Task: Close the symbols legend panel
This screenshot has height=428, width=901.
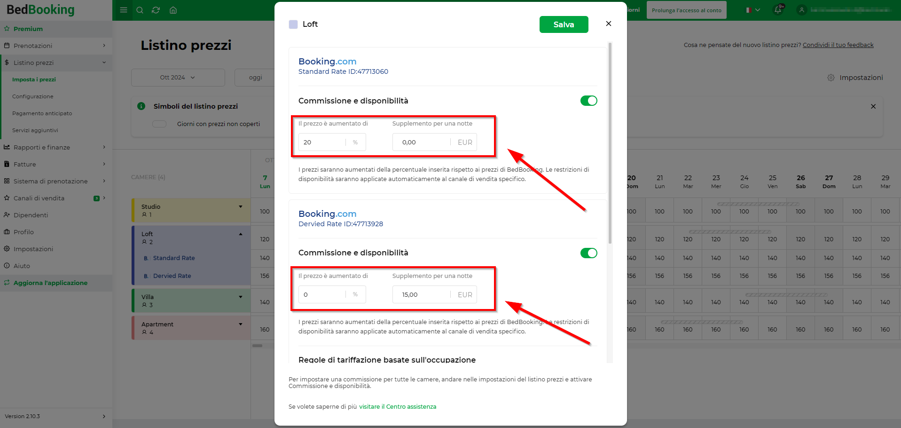Action: pyautogui.click(x=873, y=106)
